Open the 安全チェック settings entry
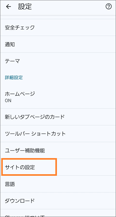Viewport: 116px width, 217px height. coord(58,28)
